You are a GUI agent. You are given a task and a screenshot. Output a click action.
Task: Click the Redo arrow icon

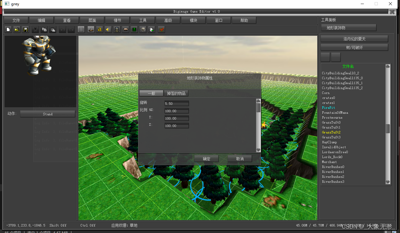71,30
